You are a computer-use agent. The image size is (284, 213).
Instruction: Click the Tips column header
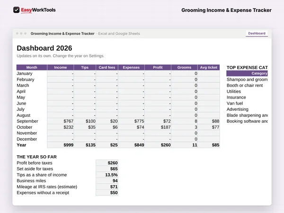(x=85, y=67)
